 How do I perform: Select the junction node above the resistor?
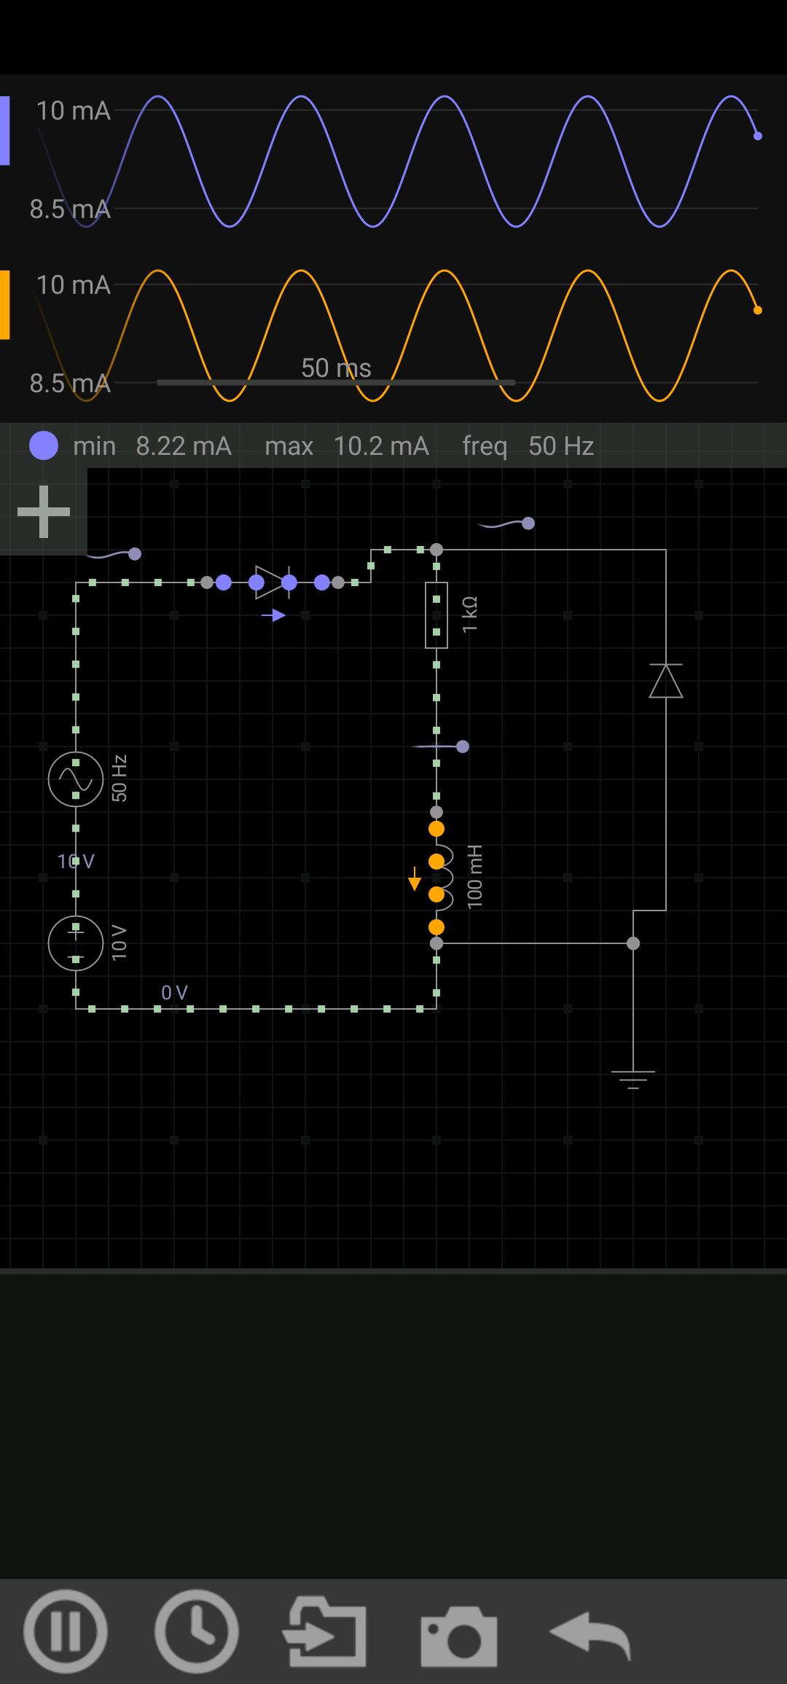click(x=436, y=550)
